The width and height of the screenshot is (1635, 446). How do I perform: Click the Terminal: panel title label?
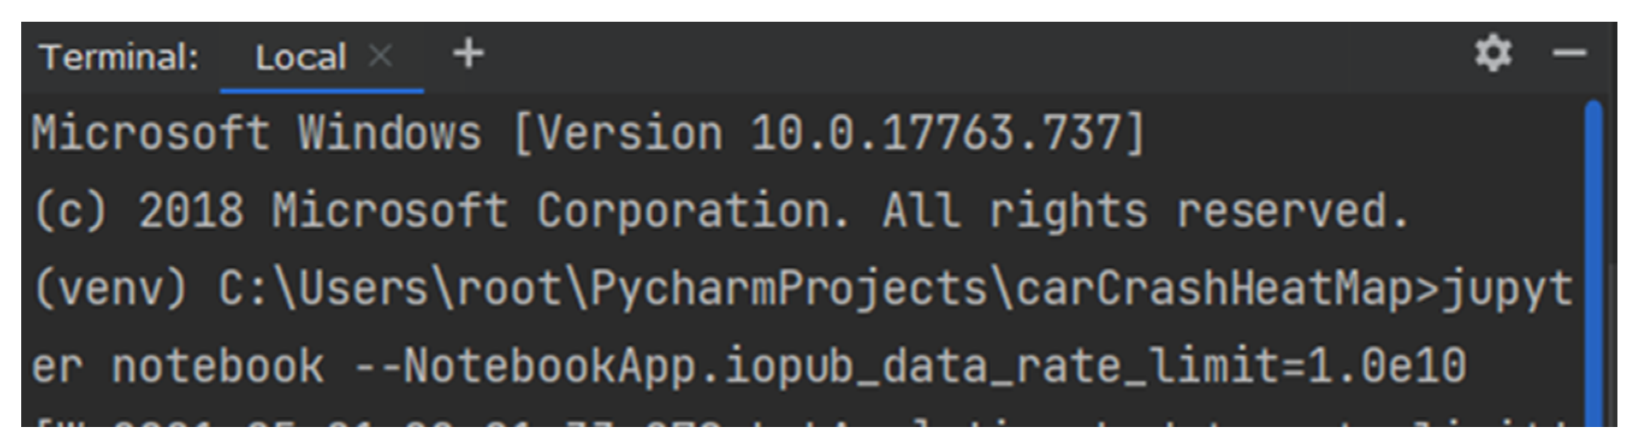click(x=118, y=57)
